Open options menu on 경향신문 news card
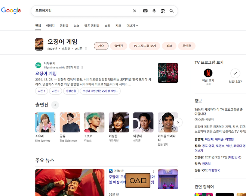 coord(154,171)
